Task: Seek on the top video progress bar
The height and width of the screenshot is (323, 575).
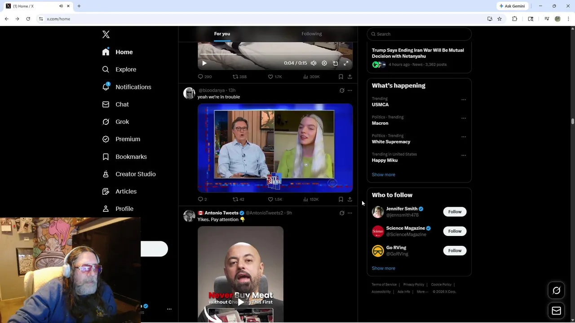Action: [275, 54]
